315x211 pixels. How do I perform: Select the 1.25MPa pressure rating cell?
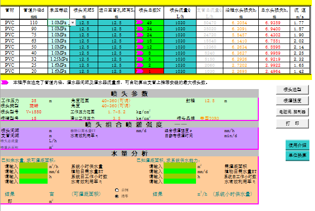click(59, 59)
